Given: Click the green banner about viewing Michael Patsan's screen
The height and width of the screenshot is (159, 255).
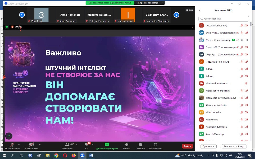Looking at the screenshot, I should click(110, 3).
